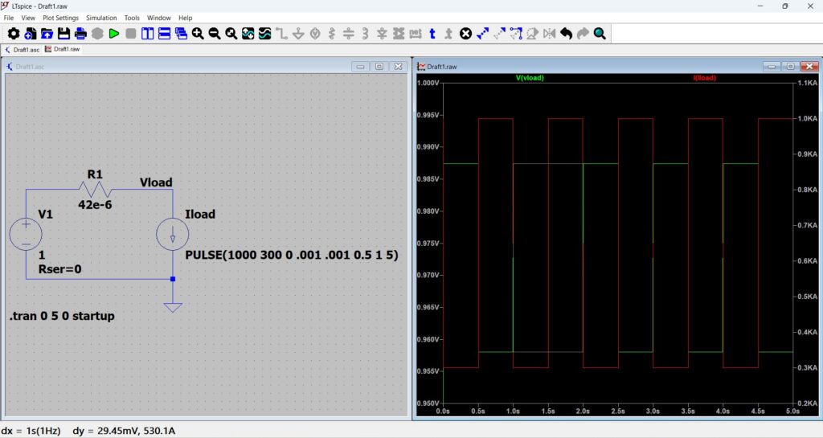823x438 pixels.
Task: Zoom out with magnifier minus icon
Action: 215,34
